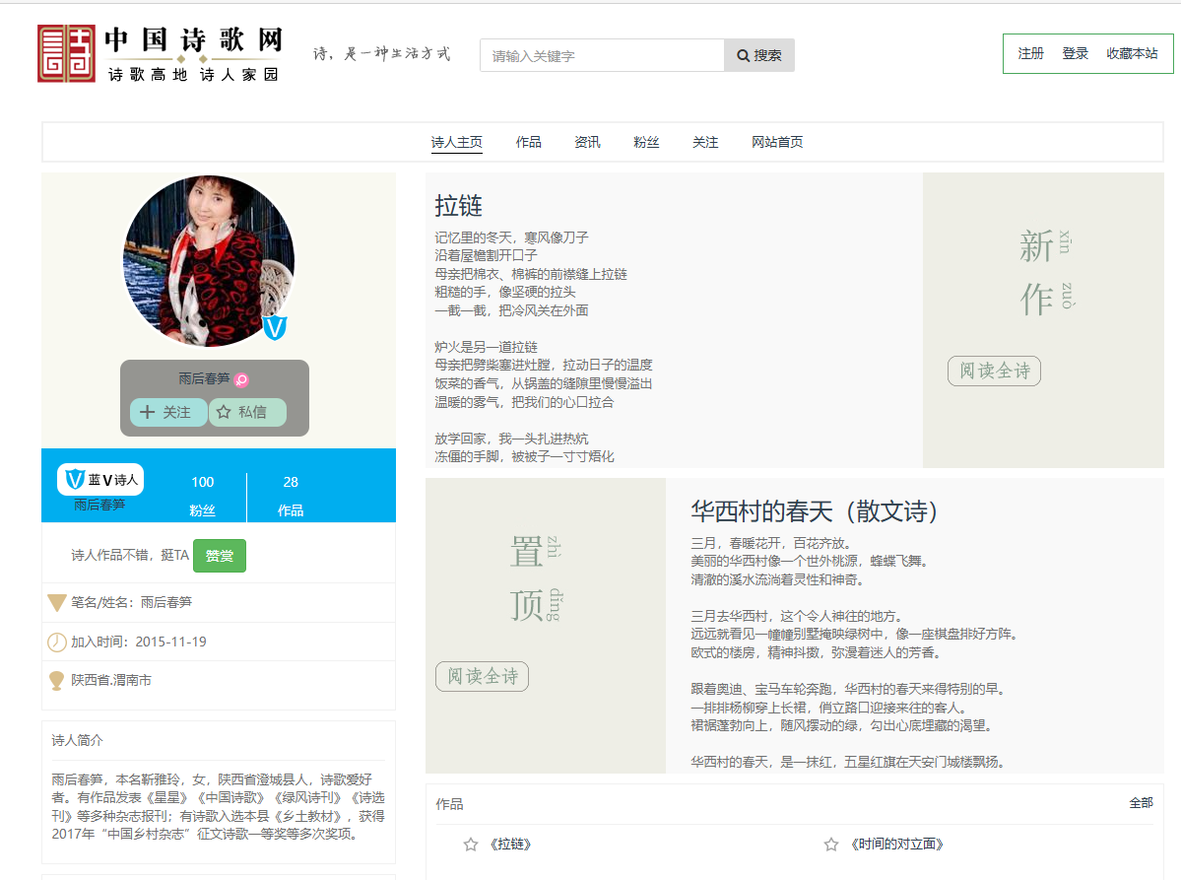The height and width of the screenshot is (880, 1181).
Task: Open the 作品 tab in navigation
Action: tap(528, 142)
